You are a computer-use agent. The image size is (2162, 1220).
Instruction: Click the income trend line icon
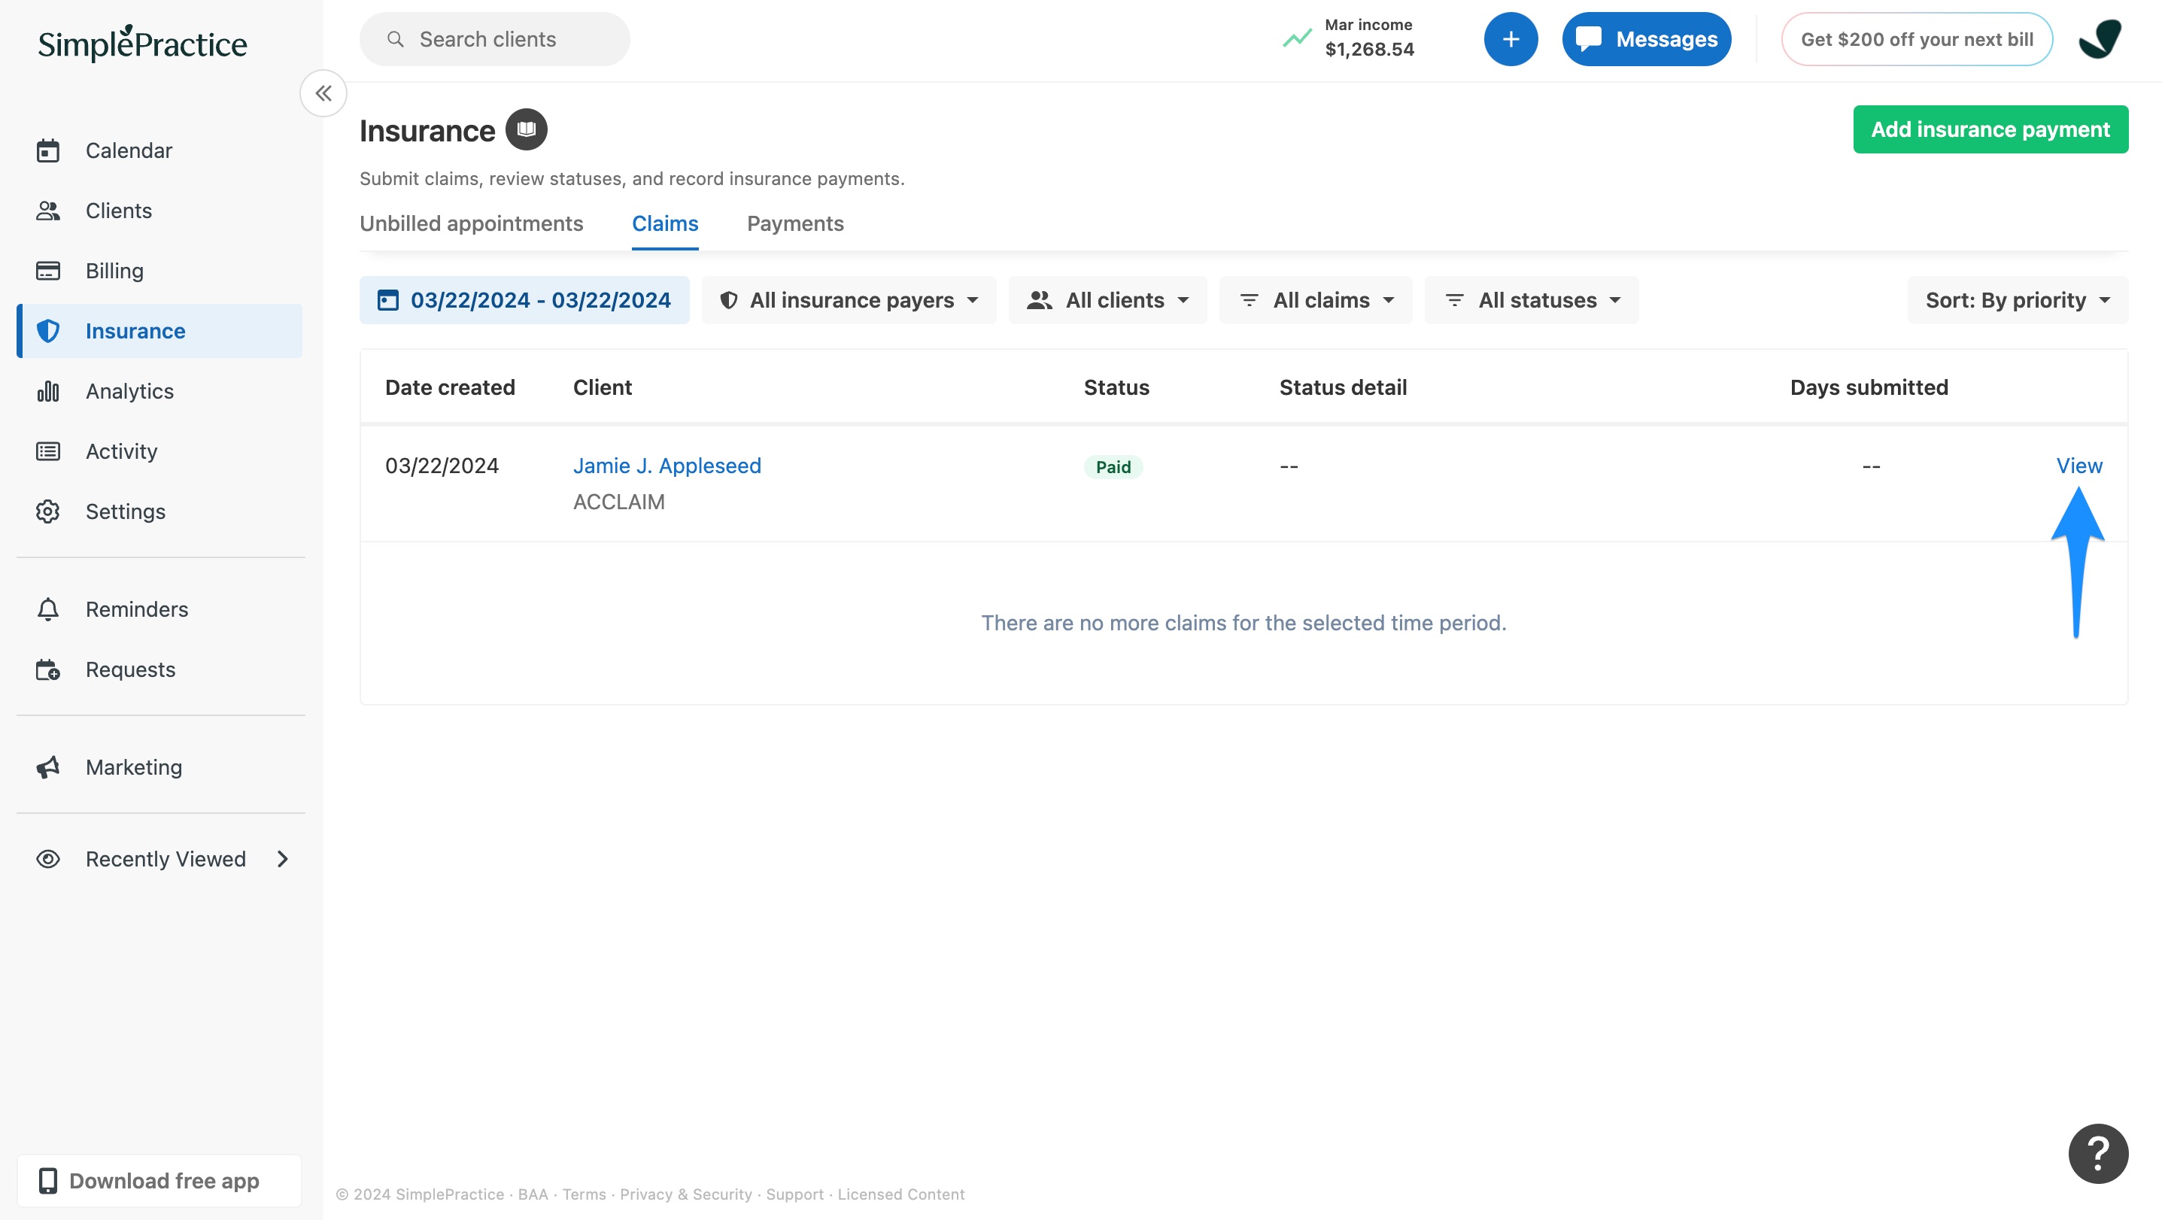(x=1297, y=38)
